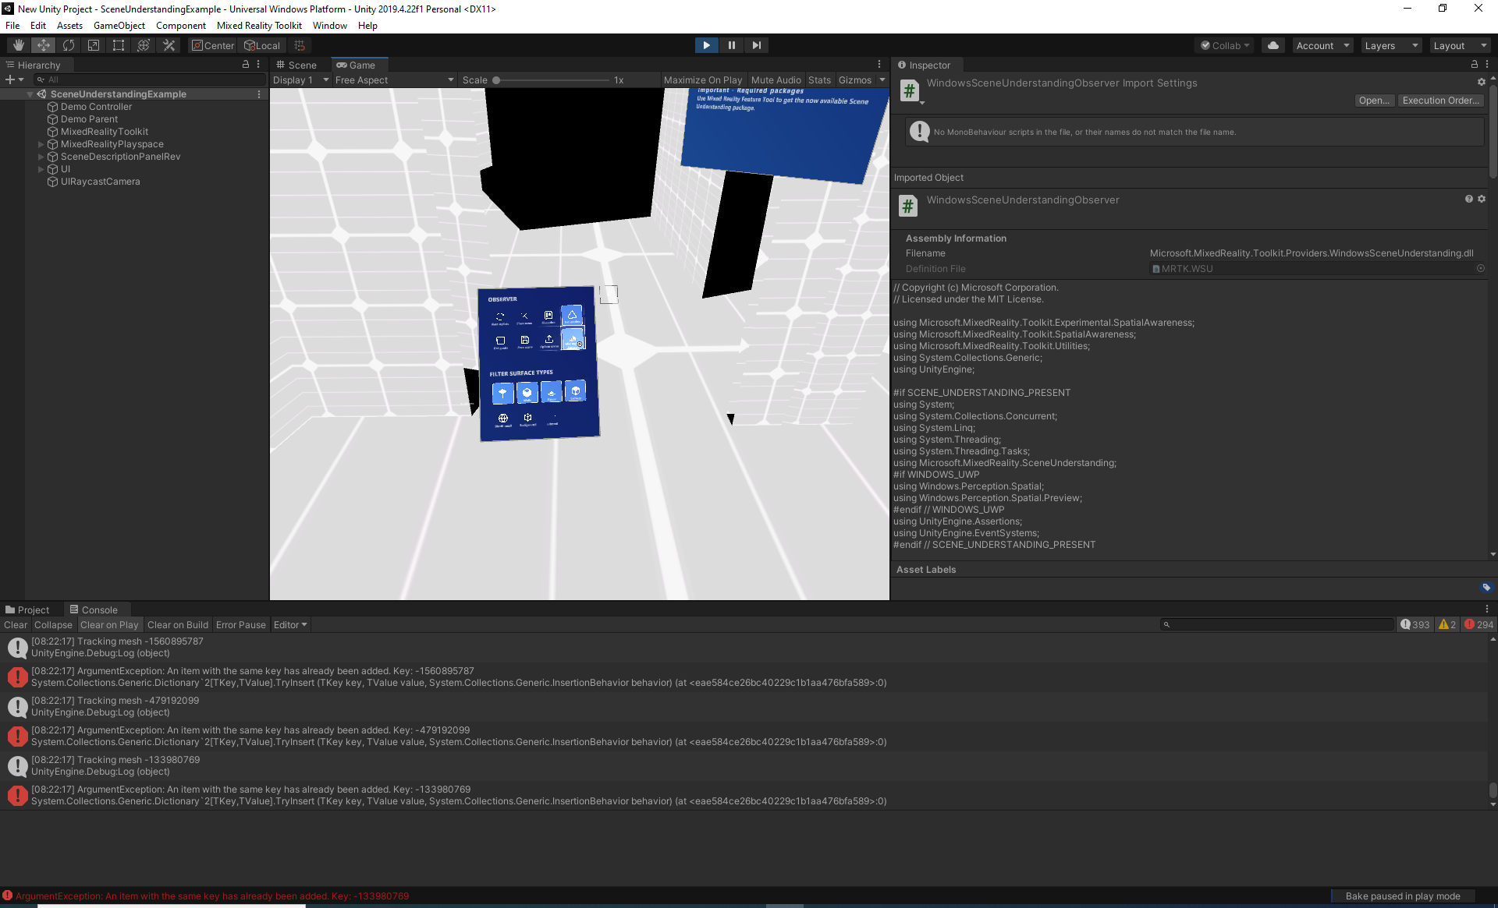
Task: Click the help icon next to WindowsSceneUnderstandingObserver
Action: click(x=1468, y=199)
